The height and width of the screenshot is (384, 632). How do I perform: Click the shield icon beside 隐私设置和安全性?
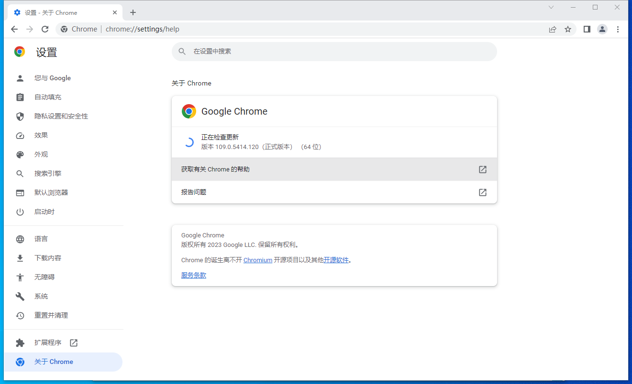20,116
